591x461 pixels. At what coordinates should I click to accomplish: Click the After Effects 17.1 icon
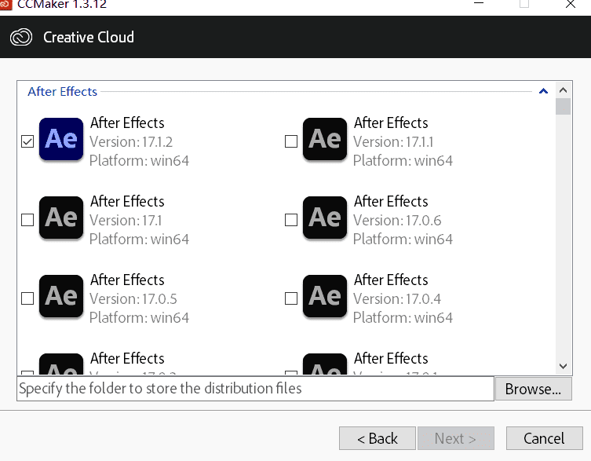point(61,218)
